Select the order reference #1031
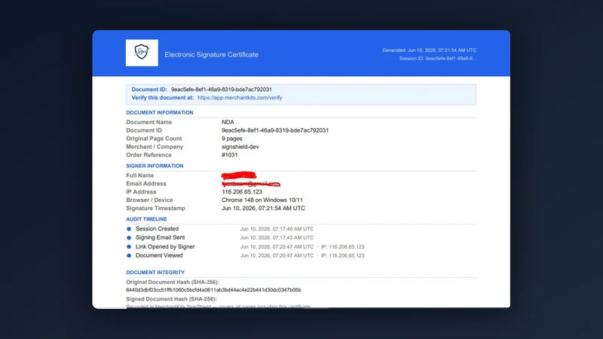Viewport: 603px width, 339px height. click(230, 155)
